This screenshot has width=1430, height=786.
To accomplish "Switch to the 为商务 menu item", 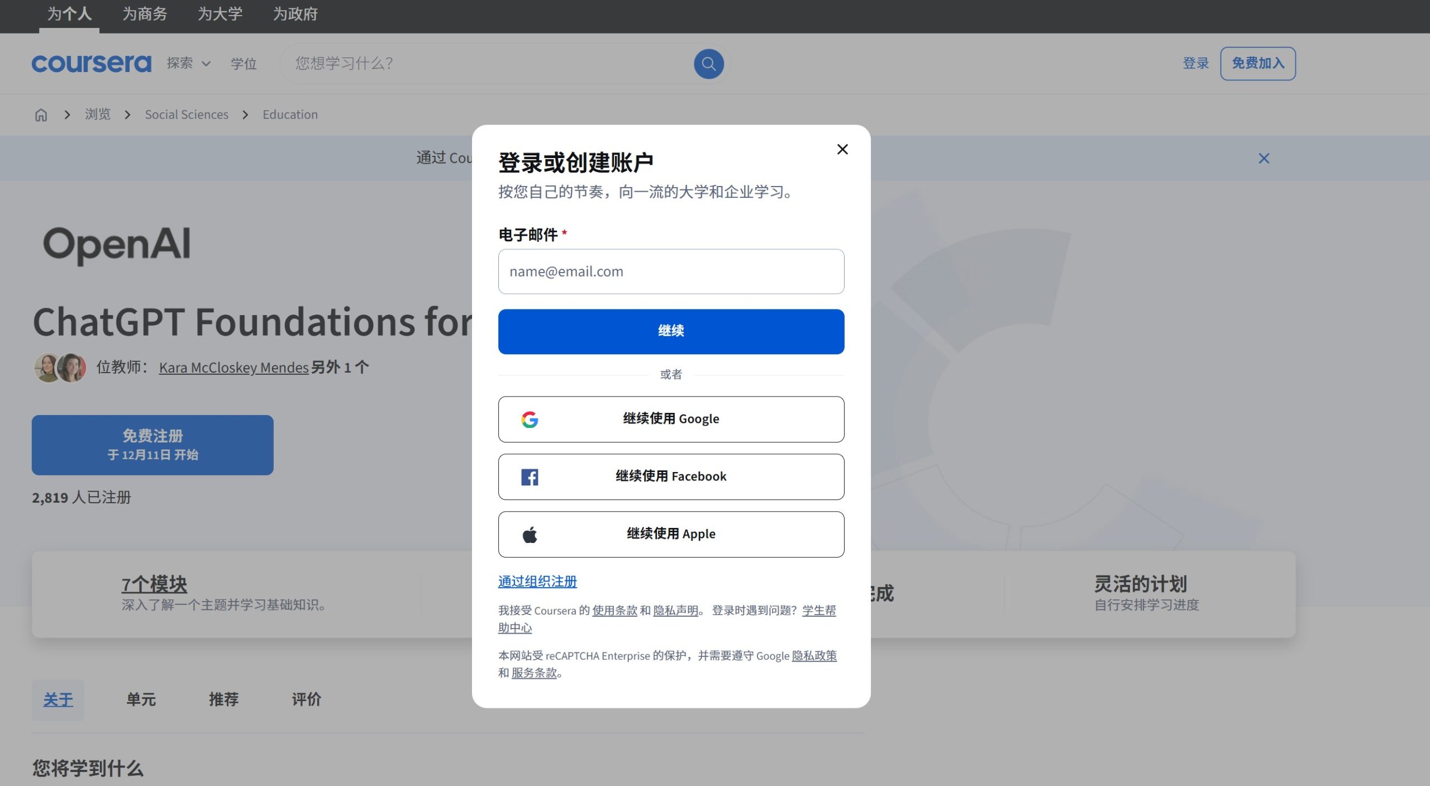I will point(144,14).
